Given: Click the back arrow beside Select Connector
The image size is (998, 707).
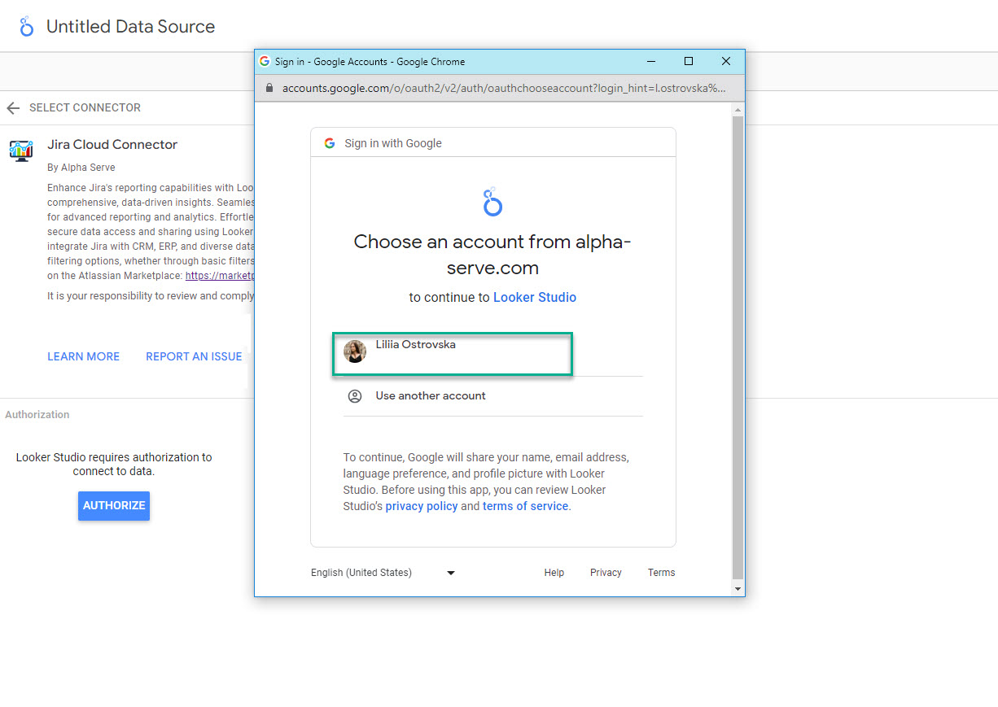Looking at the screenshot, I should pyautogui.click(x=12, y=108).
